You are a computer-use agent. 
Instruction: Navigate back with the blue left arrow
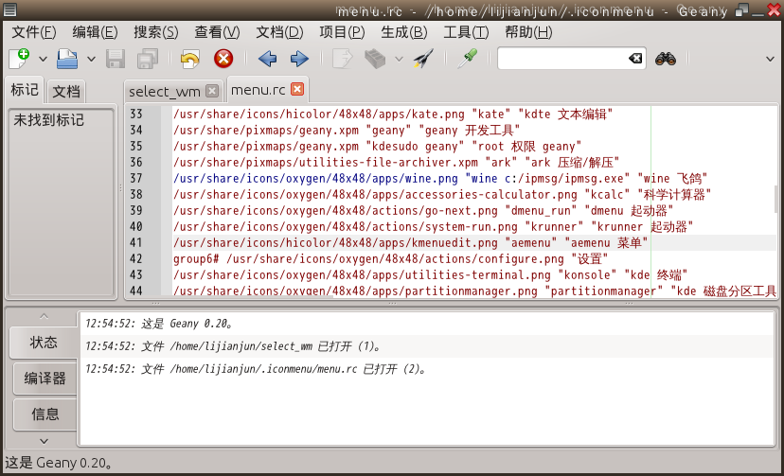(268, 59)
